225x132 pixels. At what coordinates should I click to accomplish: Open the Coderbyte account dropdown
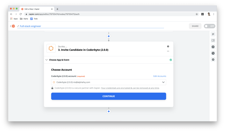[x=109, y=82]
